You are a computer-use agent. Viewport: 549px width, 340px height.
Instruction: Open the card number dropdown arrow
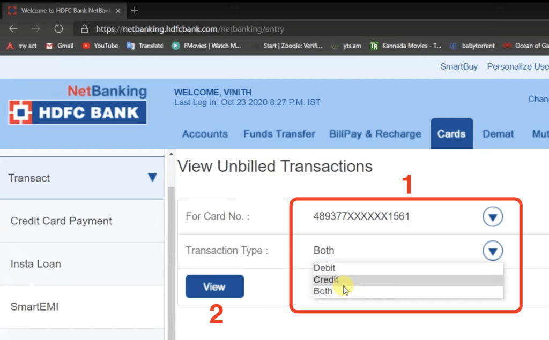(493, 216)
